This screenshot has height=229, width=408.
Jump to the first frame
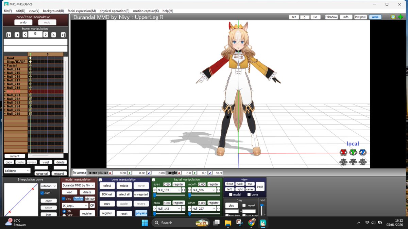[x=8, y=35]
